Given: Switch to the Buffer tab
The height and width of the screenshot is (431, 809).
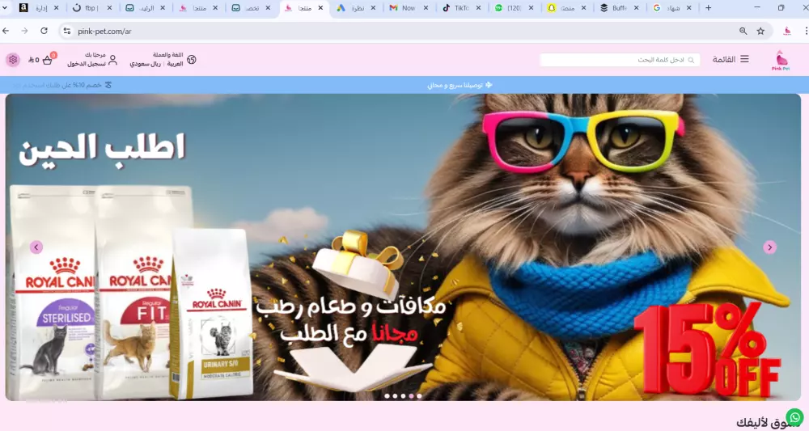Looking at the screenshot, I should point(619,8).
